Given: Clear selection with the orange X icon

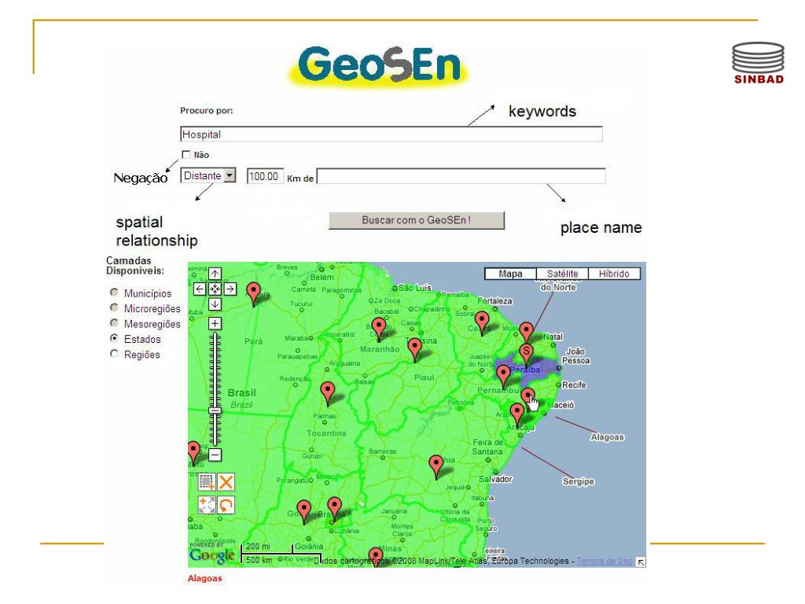Looking at the screenshot, I should [x=226, y=482].
